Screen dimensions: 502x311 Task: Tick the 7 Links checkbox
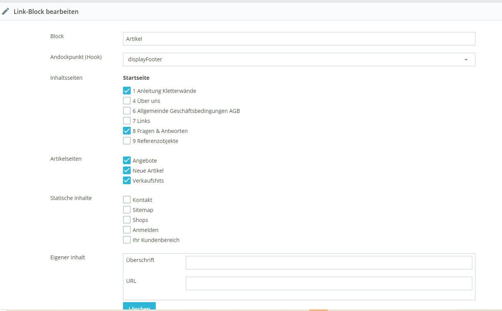coord(127,121)
